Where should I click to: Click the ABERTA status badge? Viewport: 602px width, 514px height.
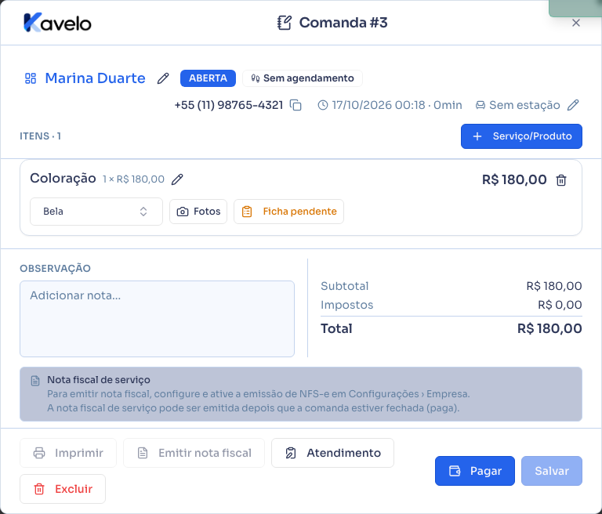pyautogui.click(x=208, y=78)
